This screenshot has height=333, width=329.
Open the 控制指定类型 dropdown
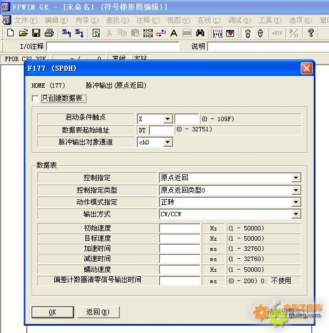tap(296, 190)
